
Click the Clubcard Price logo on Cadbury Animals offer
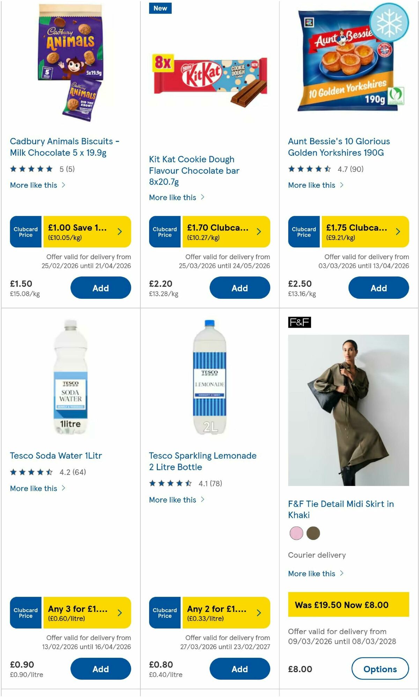pyautogui.click(x=25, y=232)
